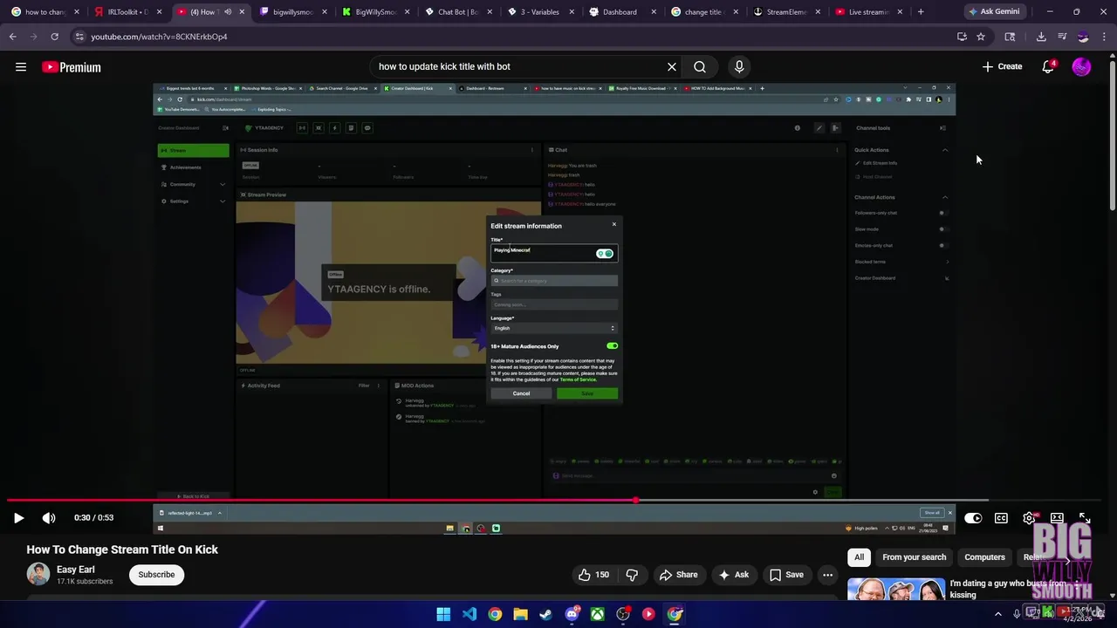Toggle autoplay switch in the player
Image resolution: width=1117 pixels, height=628 pixels.
(x=973, y=518)
